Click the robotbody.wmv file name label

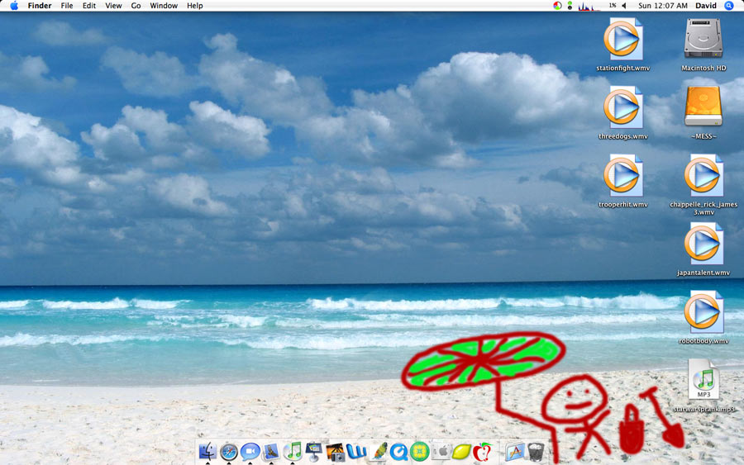703,341
